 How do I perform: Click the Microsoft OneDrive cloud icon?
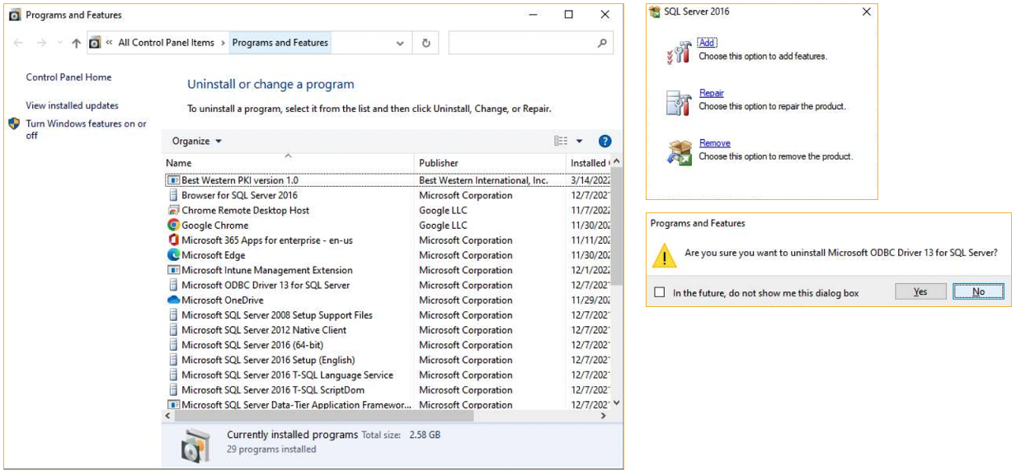173,300
